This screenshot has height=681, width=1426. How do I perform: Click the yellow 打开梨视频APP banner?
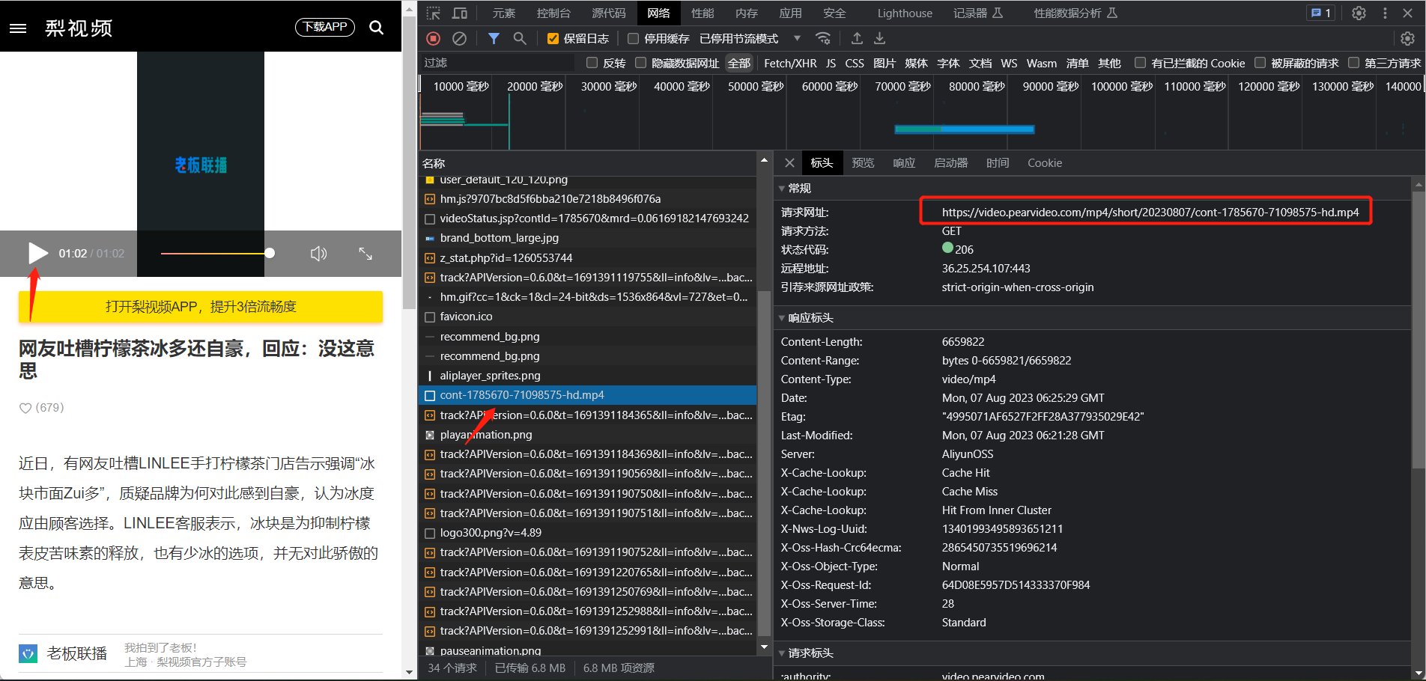tap(201, 307)
